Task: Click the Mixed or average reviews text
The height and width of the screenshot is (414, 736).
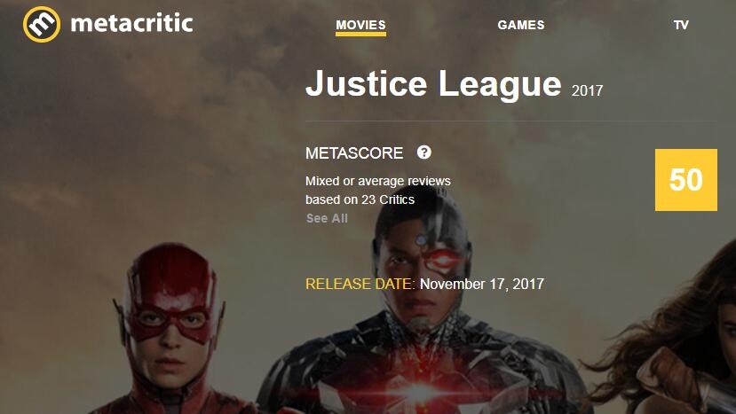Action: (378, 181)
